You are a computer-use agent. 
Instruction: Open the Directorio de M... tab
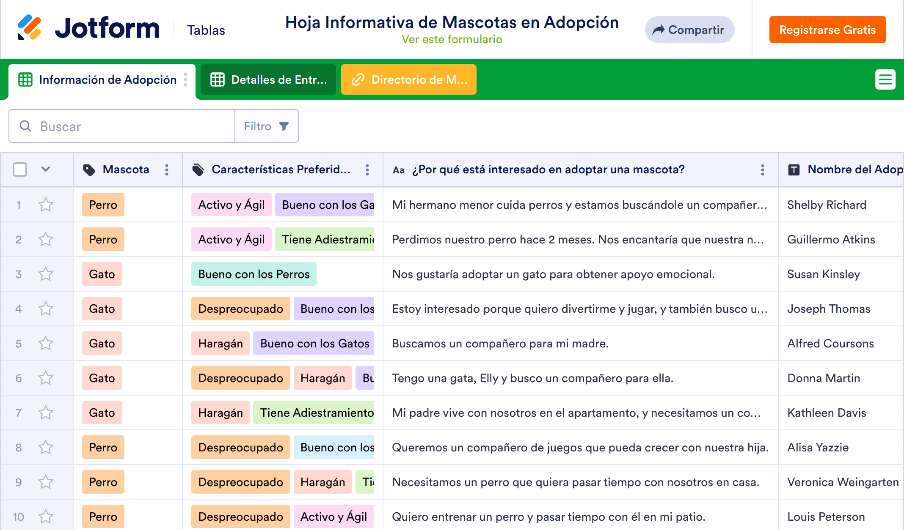tap(408, 79)
